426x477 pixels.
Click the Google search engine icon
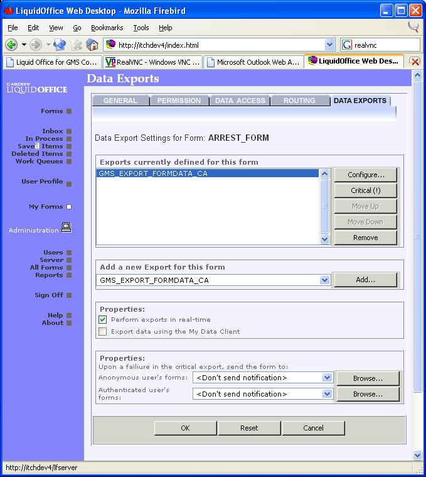(x=348, y=45)
